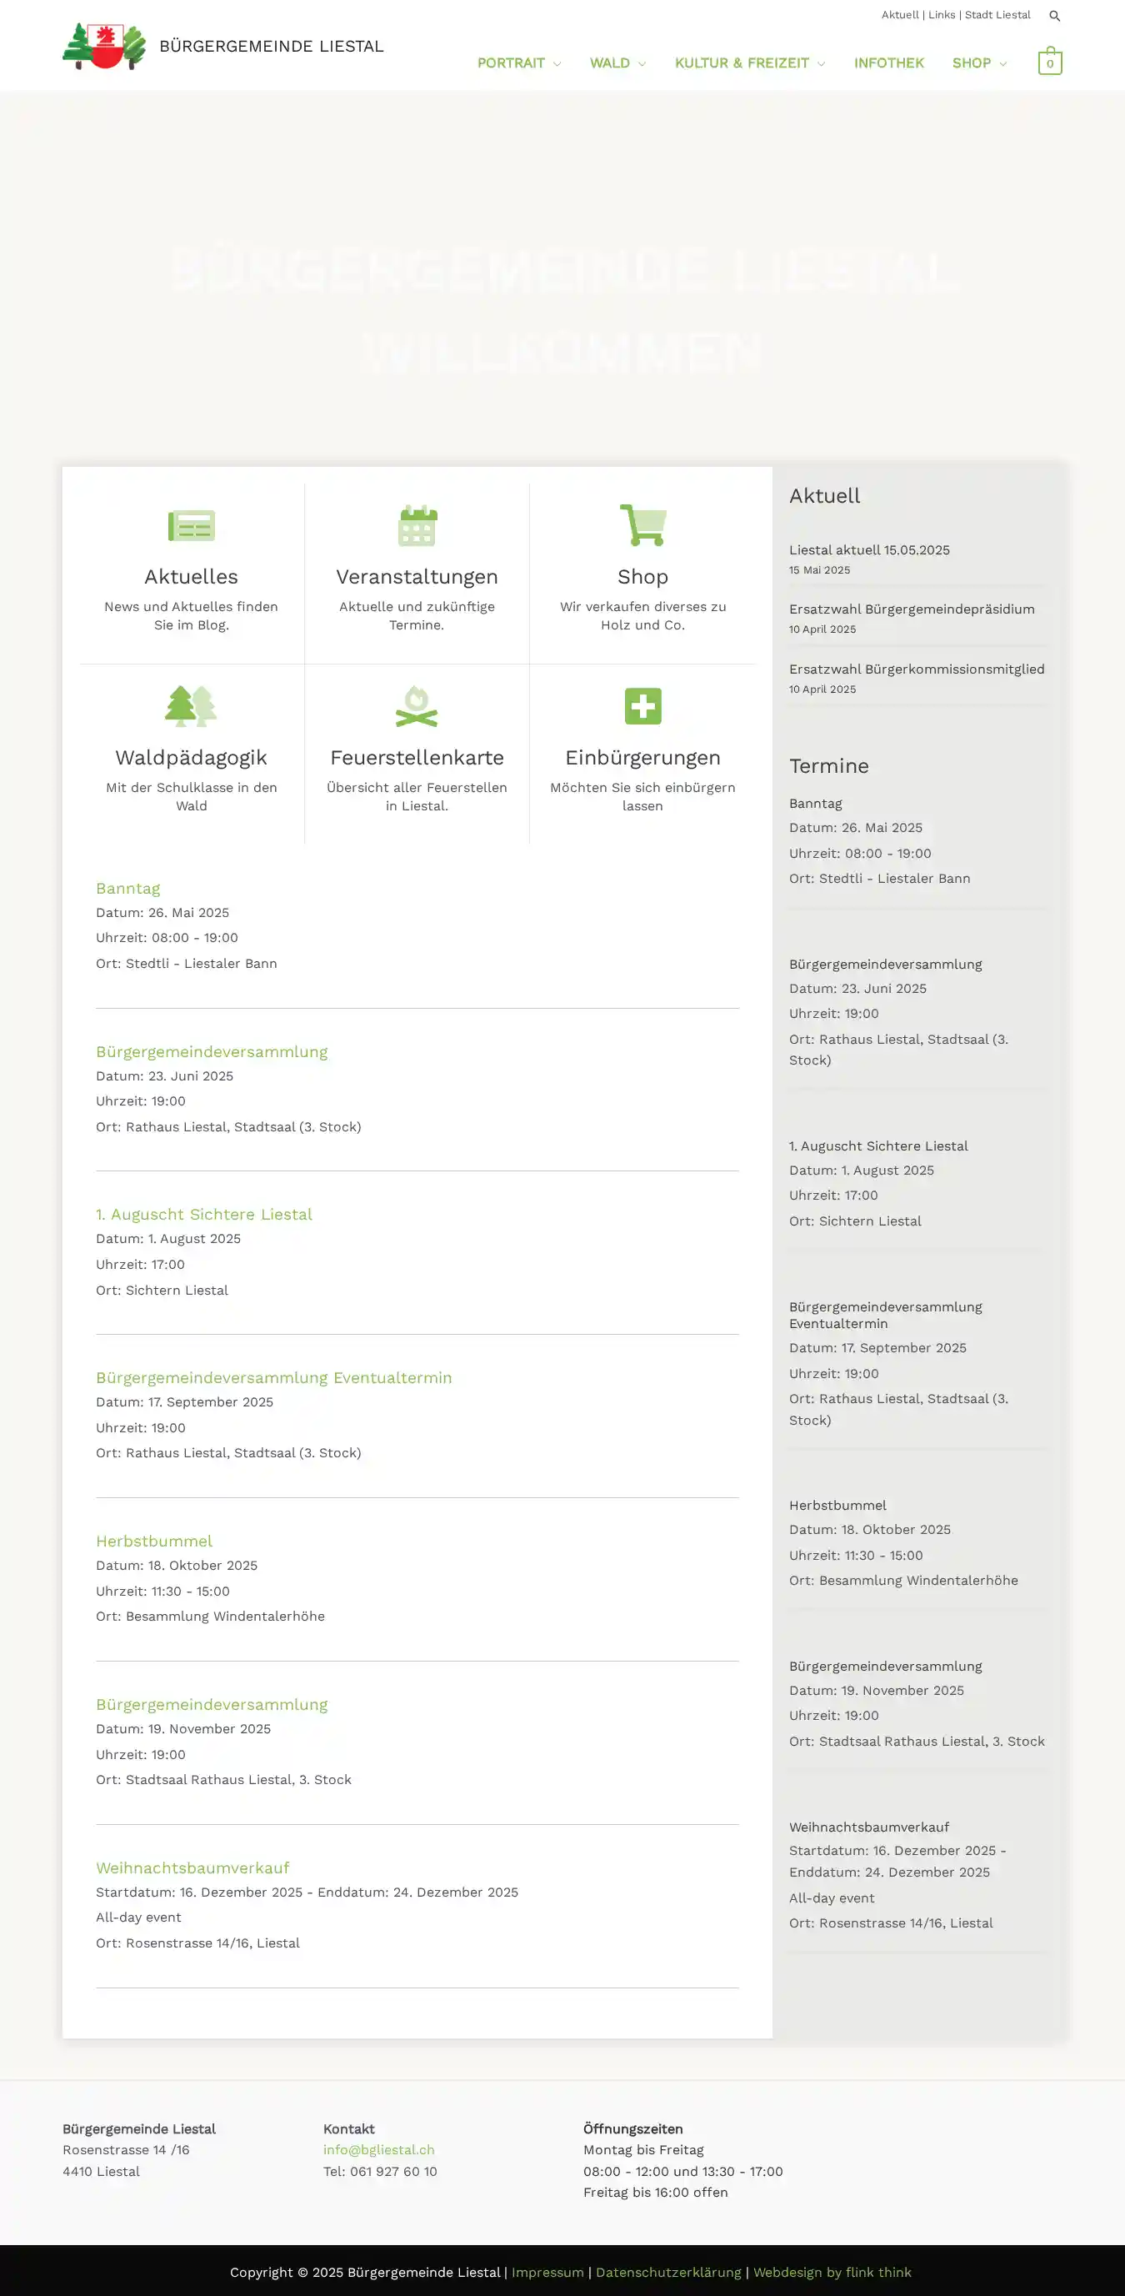Open Ersatzwahl Bürgergemeindepräsidium news item
The height and width of the screenshot is (2296, 1125).
pyautogui.click(x=911, y=609)
